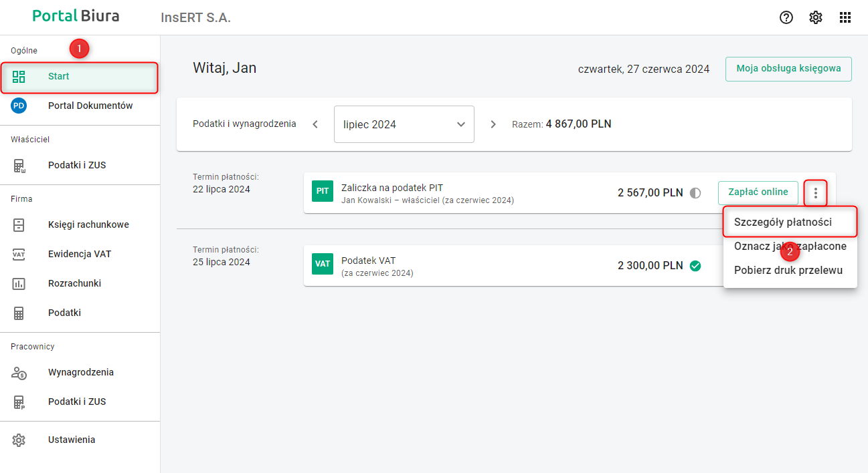The image size is (868, 473).
Task: Click the Zapłać online button
Action: (758, 192)
